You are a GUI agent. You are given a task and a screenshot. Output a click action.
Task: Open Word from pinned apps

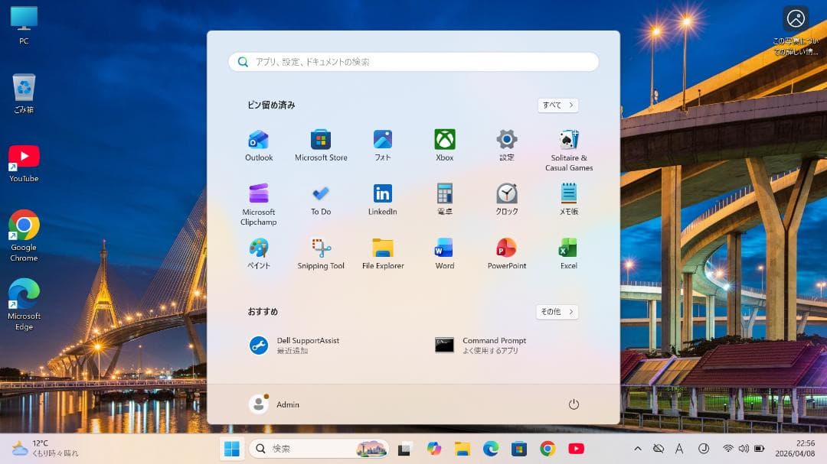[x=445, y=254]
